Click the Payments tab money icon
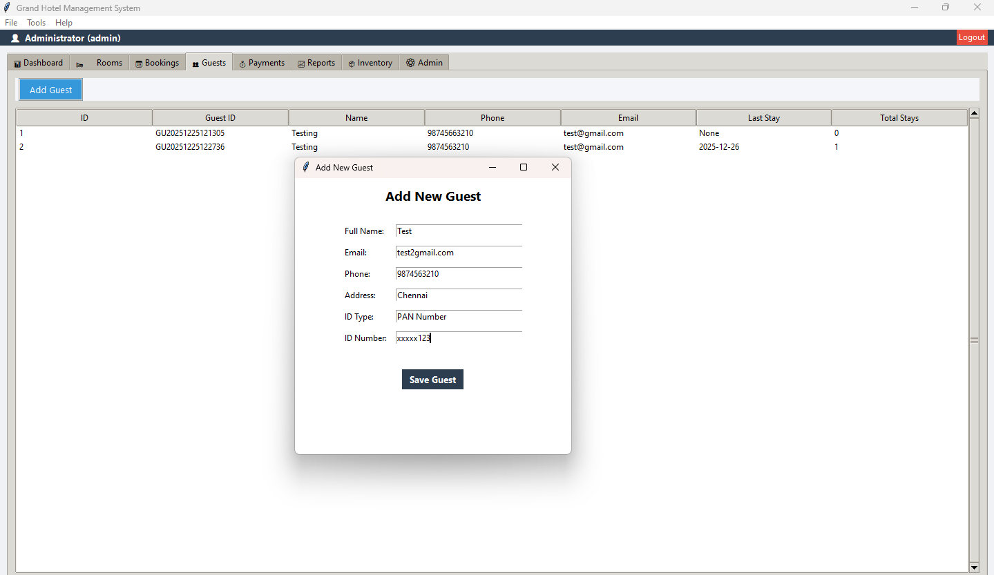The height and width of the screenshot is (575, 994). 242,64
